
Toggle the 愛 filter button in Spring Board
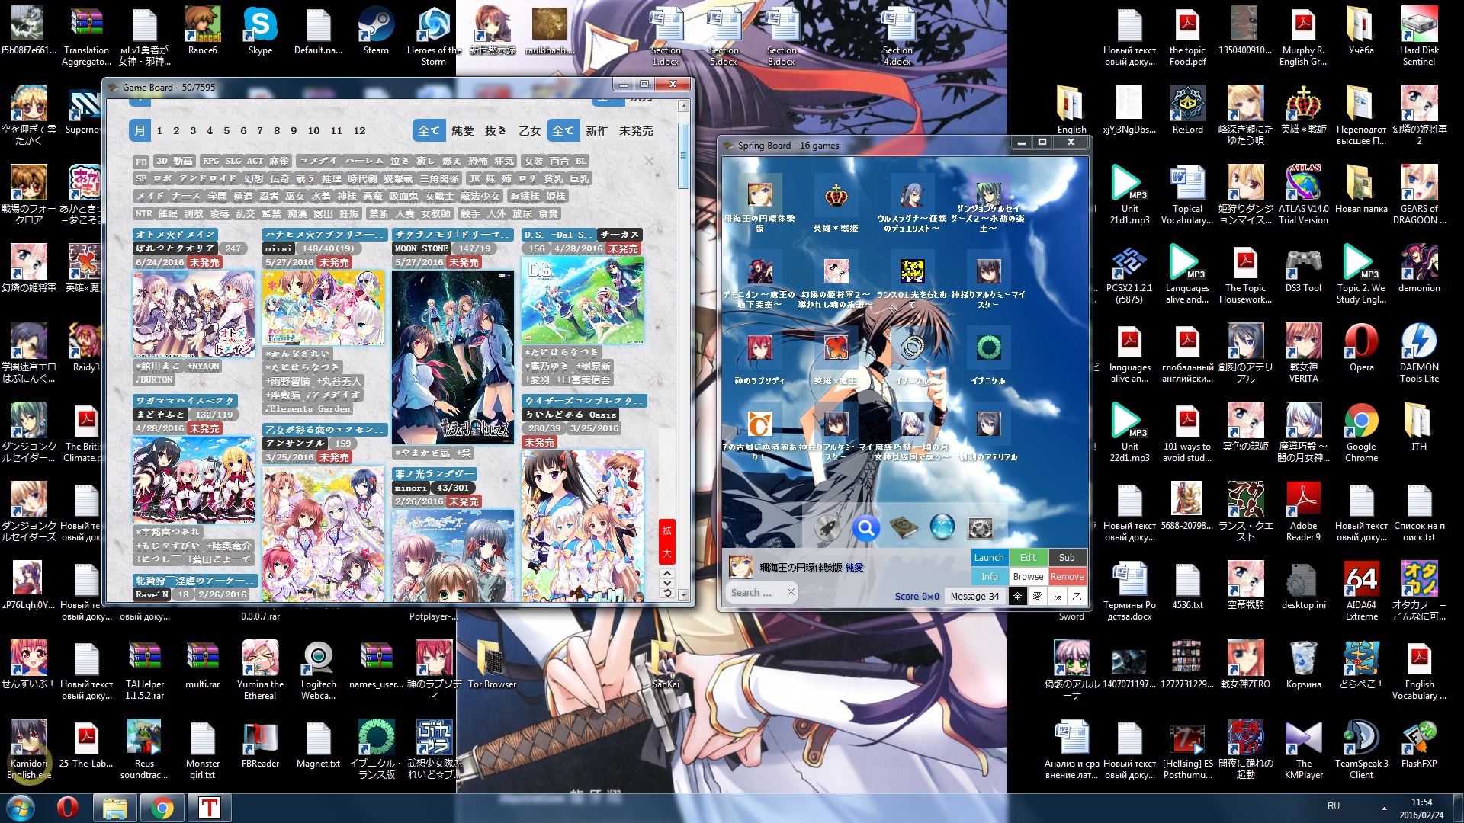[1037, 596]
